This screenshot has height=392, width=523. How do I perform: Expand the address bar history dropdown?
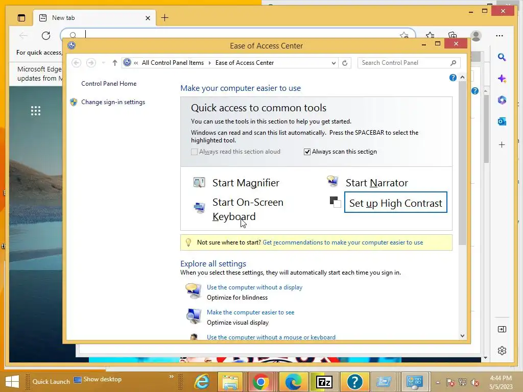334,63
